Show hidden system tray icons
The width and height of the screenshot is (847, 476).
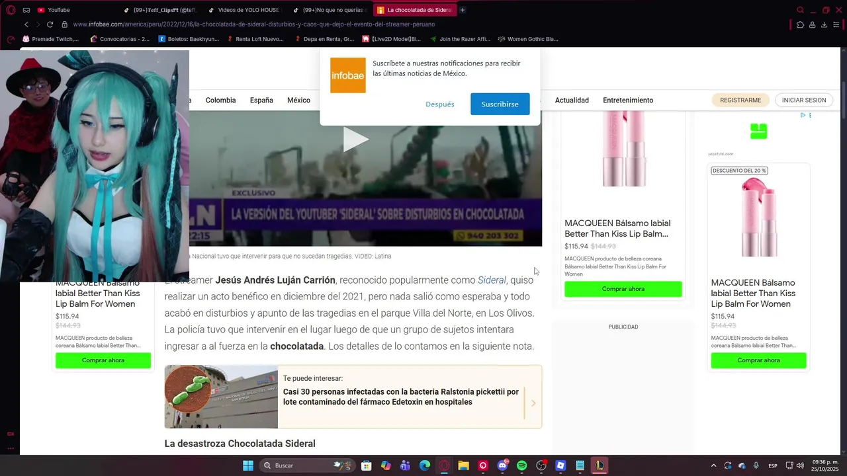tap(713, 465)
